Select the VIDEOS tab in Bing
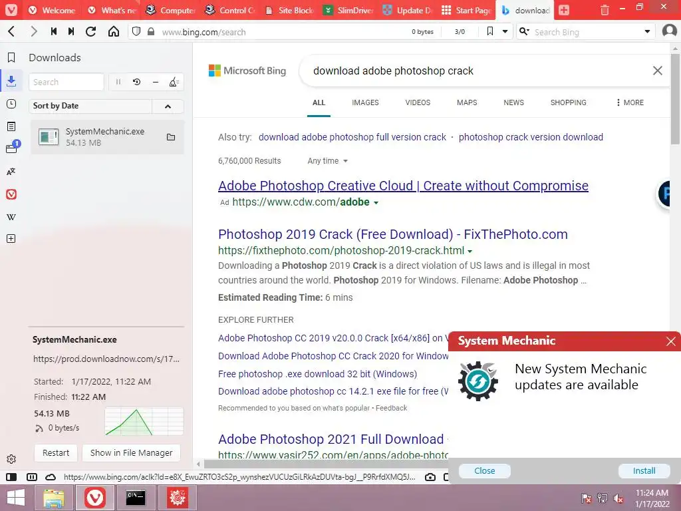This screenshot has height=511, width=681. 418,102
